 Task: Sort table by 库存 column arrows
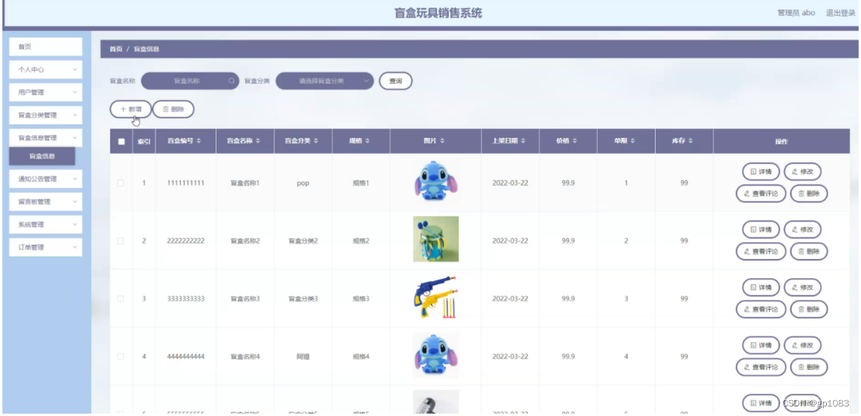691,141
